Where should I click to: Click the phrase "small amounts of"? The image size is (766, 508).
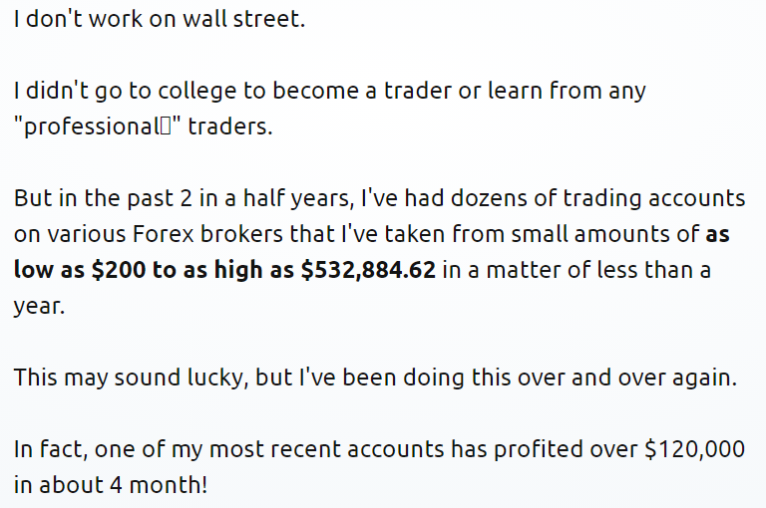605,234
